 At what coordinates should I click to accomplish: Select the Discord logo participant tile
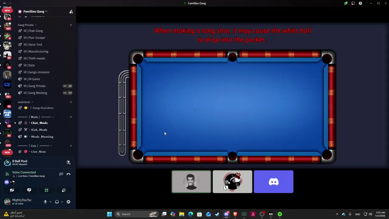point(274,182)
